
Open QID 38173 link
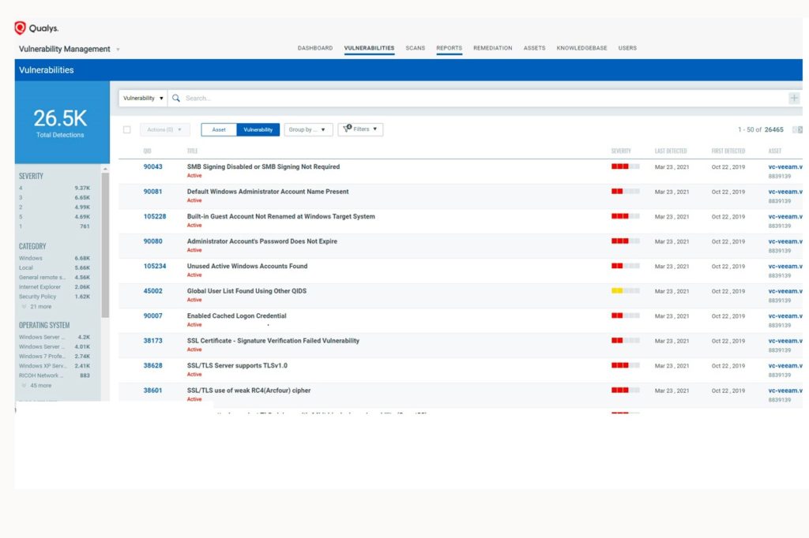152,341
